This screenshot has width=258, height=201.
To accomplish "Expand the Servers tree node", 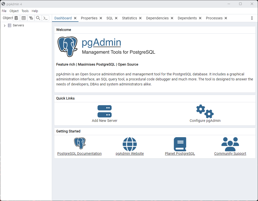I will [5, 25].
